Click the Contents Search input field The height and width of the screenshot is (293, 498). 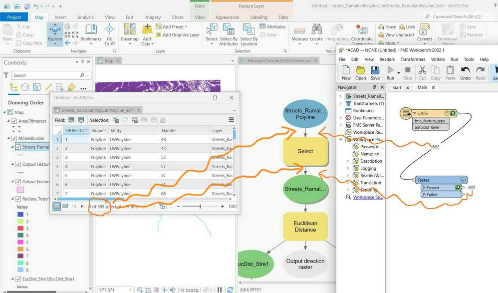[46, 75]
